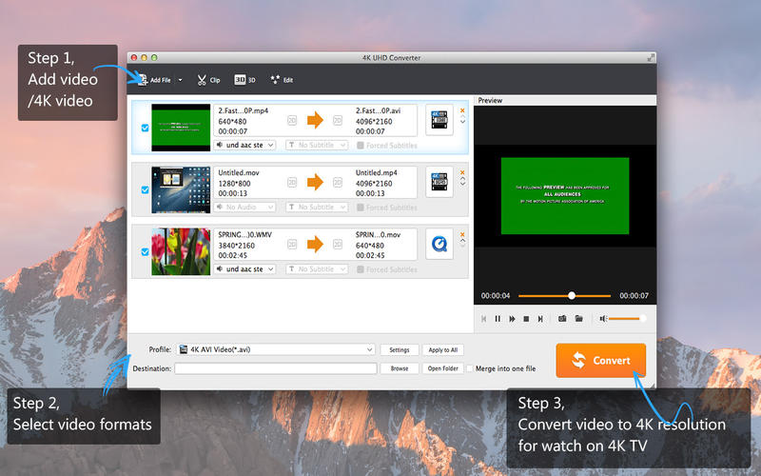Click the preview playback progress slider
The height and width of the screenshot is (476, 761).
point(571,296)
